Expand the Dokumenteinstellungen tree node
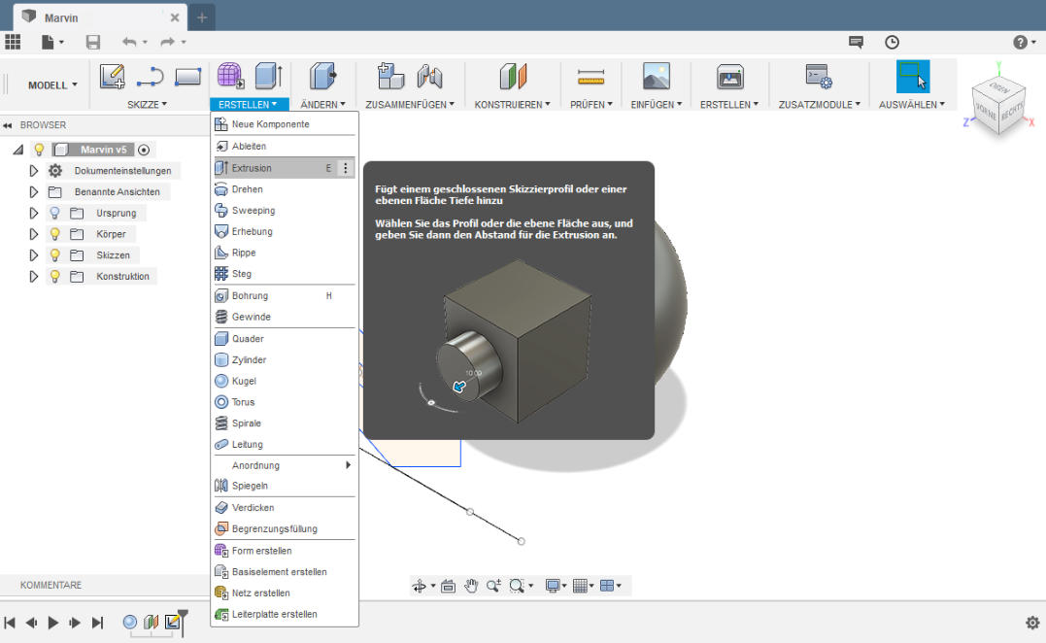 pyautogui.click(x=33, y=171)
